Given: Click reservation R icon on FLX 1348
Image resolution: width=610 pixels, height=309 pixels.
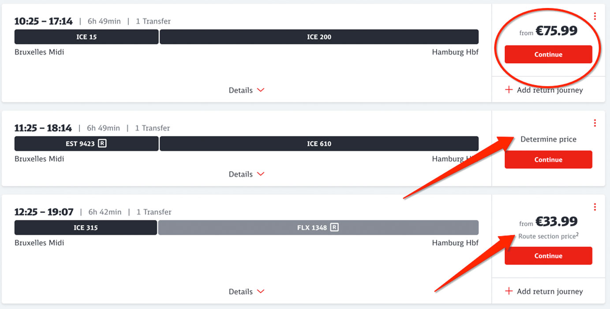Looking at the screenshot, I should (334, 228).
